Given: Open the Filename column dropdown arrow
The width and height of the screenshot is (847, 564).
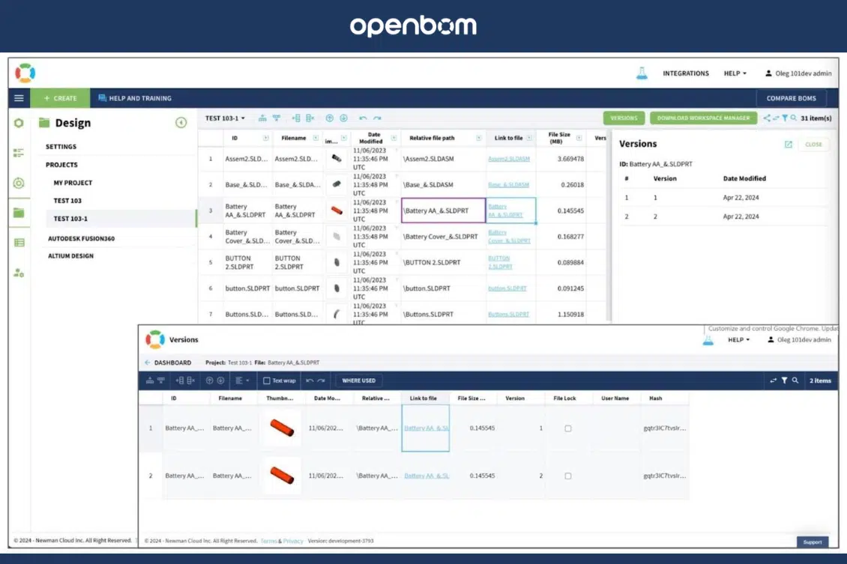Looking at the screenshot, I should coord(316,138).
